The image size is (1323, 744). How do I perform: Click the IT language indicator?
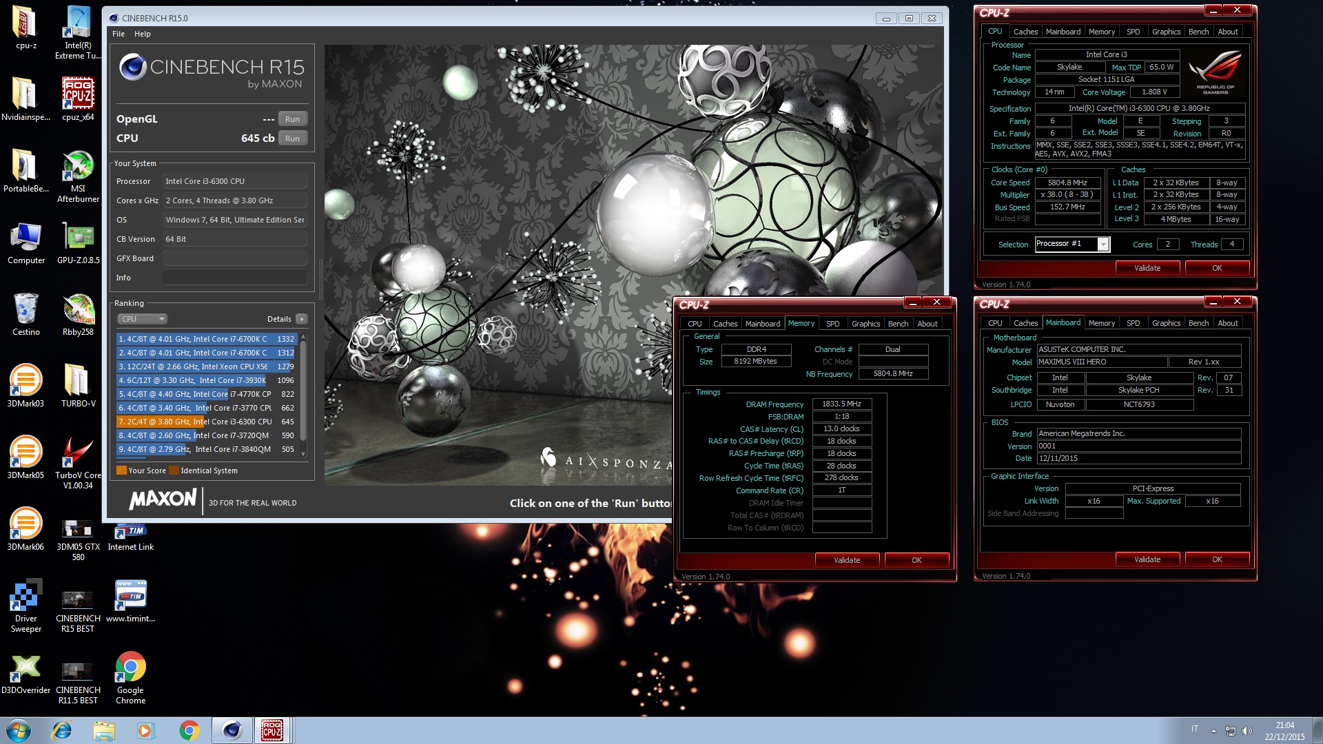(1194, 729)
